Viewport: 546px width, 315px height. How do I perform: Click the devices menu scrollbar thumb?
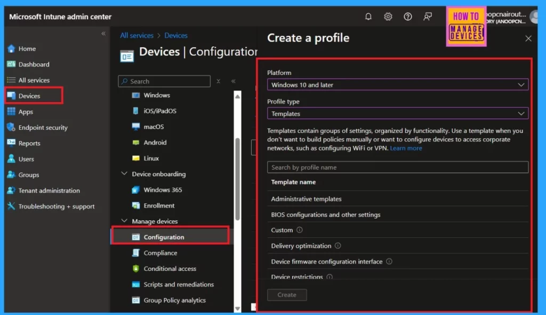click(237, 179)
